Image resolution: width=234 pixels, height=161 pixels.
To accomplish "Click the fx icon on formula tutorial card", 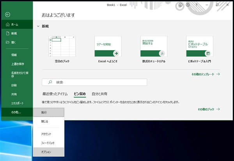I will pos(162,53).
